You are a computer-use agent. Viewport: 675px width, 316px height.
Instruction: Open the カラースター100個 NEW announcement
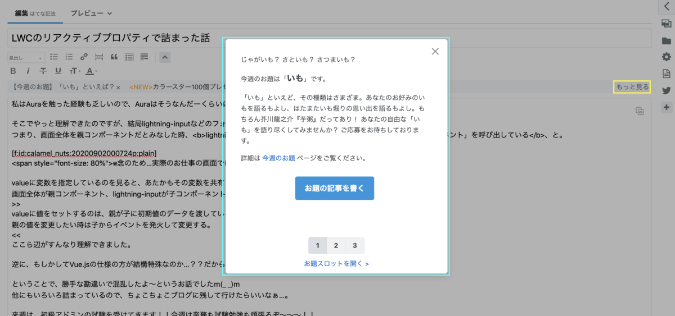coord(177,87)
